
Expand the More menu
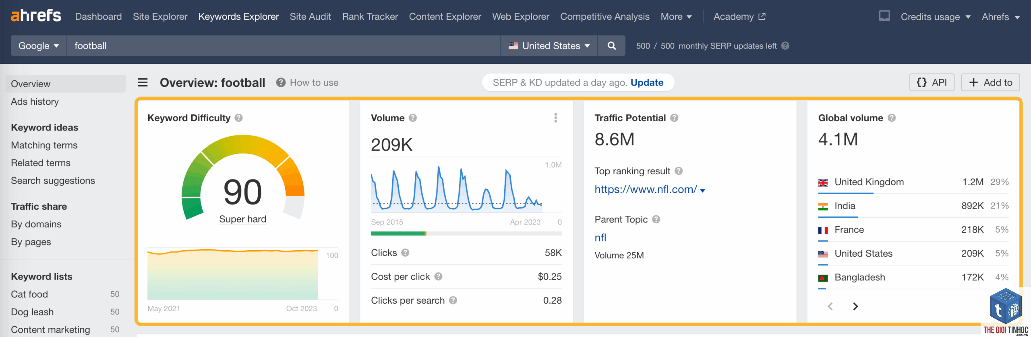click(x=676, y=16)
